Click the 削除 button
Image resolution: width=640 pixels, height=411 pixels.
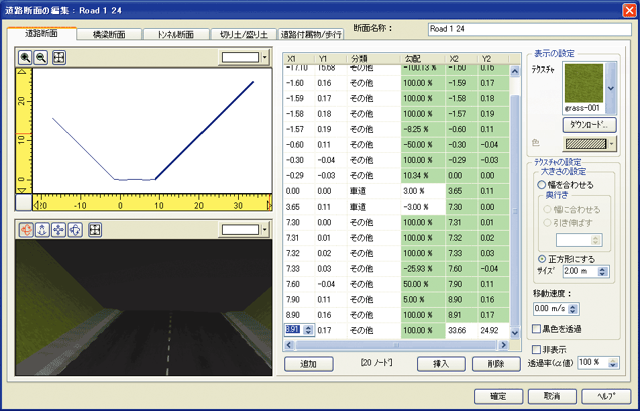pos(496,363)
